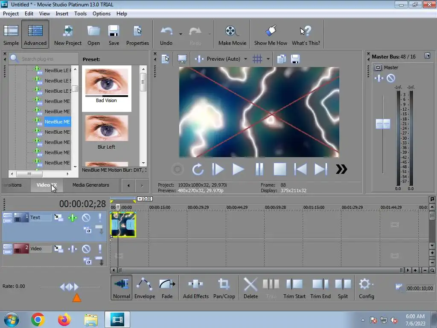
Task: Select the Envelope tool
Action: pyautogui.click(x=145, y=287)
